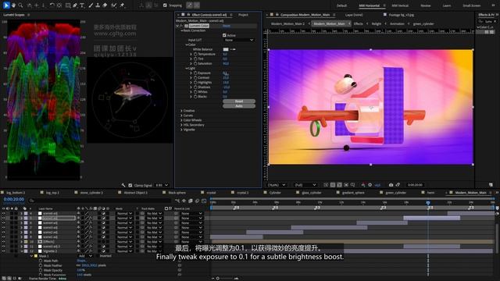Expand the Creative section
The height and width of the screenshot is (281, 500).
(x=181, y=111)
